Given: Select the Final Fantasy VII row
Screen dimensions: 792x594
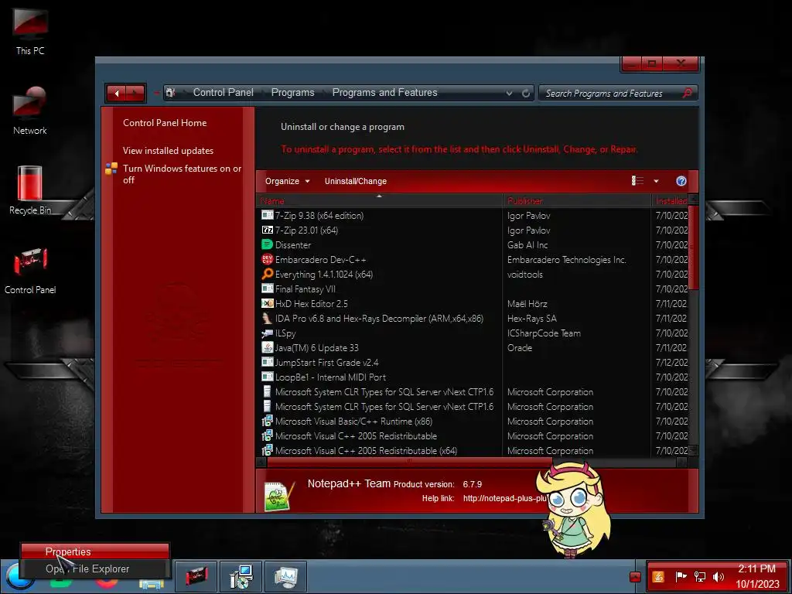Looking at the screenshot, I should 474,288.
